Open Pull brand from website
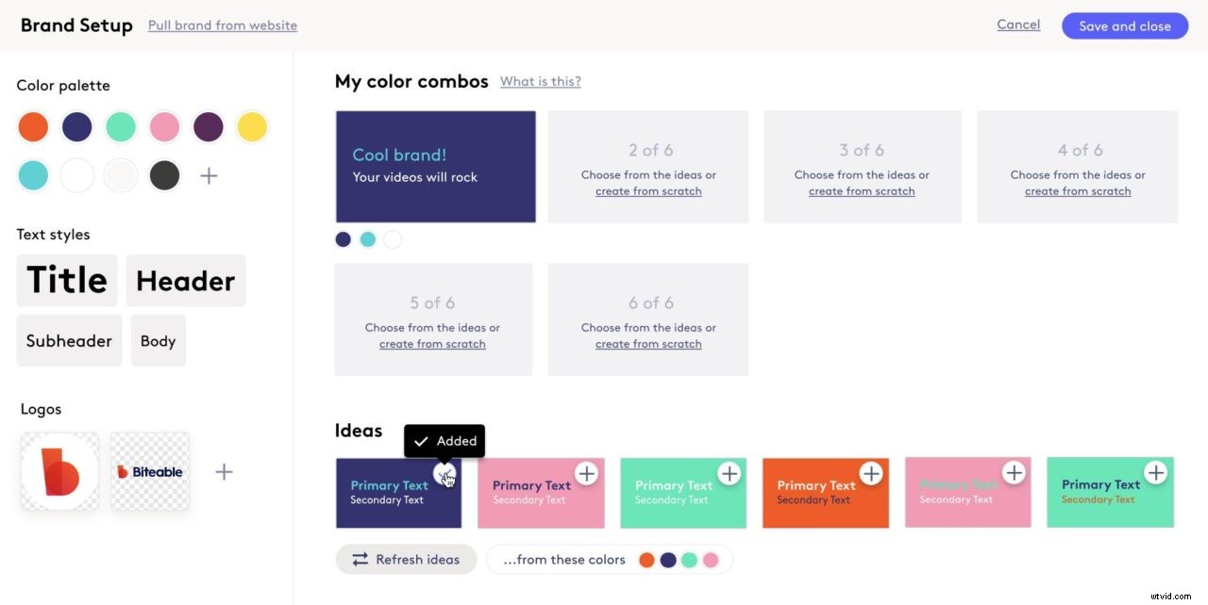 [222, 25]
